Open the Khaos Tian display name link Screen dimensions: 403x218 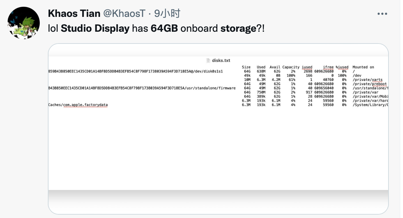(74, 13)
